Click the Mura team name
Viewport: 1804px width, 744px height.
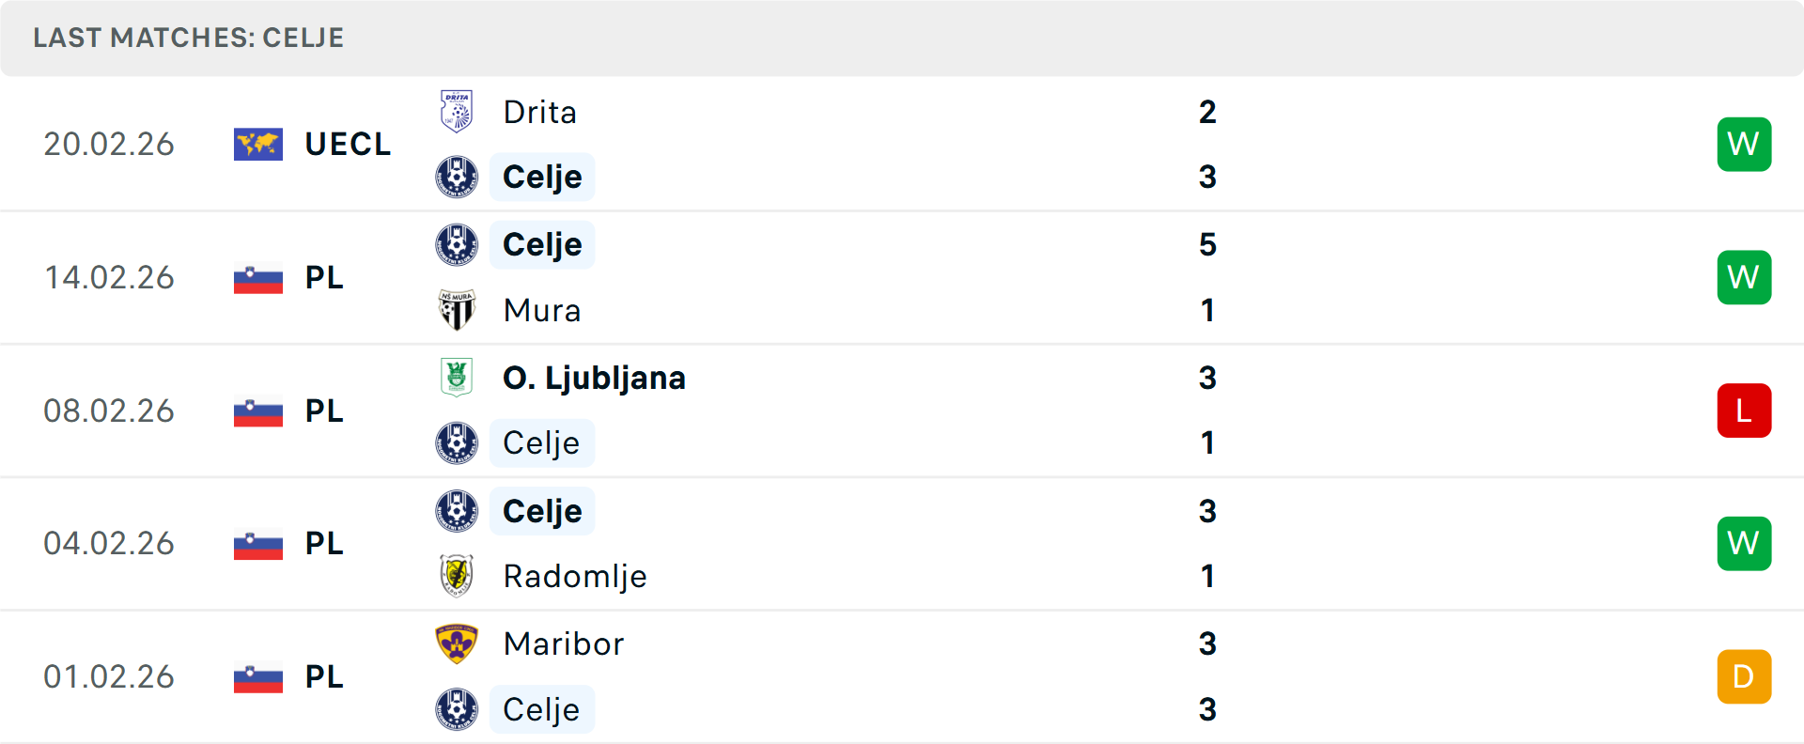541,310
